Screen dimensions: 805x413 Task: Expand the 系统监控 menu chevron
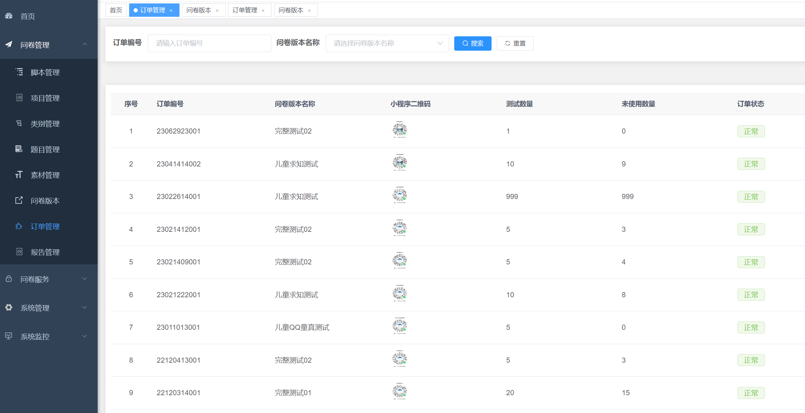click(x=85, y=336)
